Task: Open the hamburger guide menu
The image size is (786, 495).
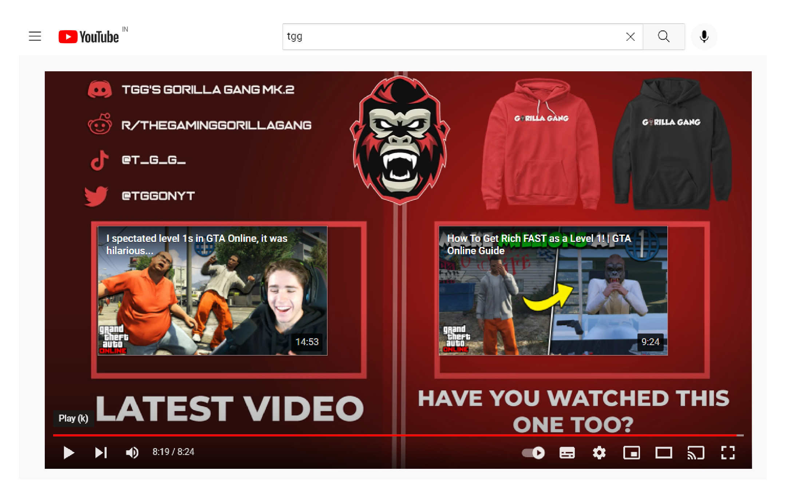Action: (35, 36)
